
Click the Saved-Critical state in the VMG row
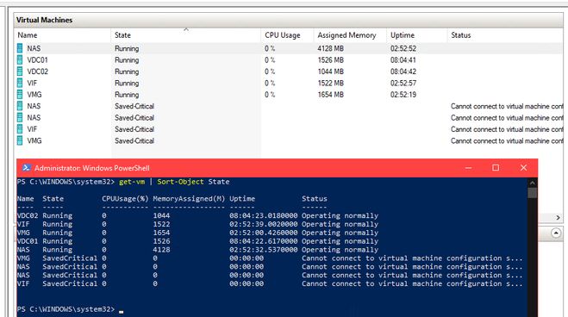pos(134,141)
